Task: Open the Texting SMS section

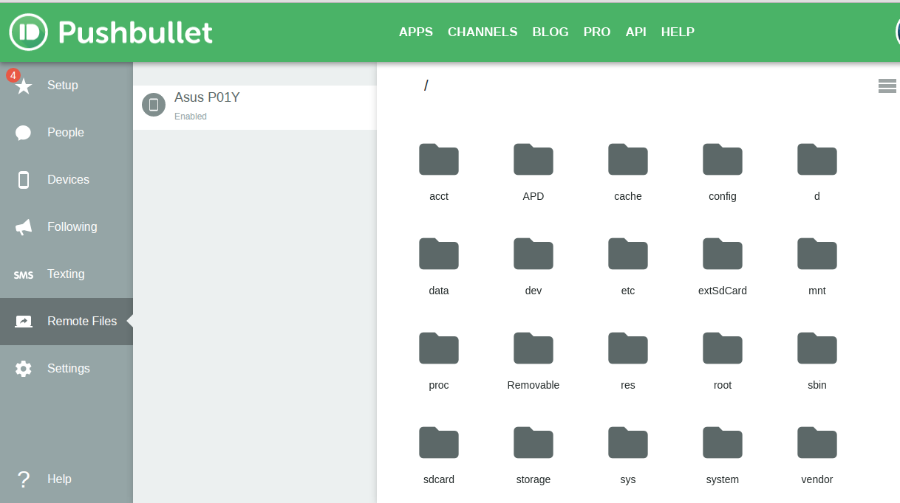Action: pos(67,274)
